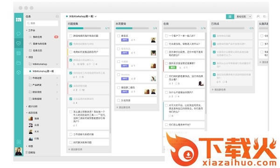Uncheck the first completed task in 已完成 column

(x=214, y=36)
